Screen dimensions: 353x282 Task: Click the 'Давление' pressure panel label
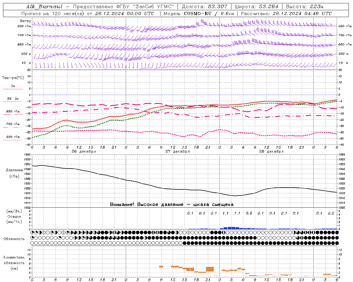(x=14, y=170)
